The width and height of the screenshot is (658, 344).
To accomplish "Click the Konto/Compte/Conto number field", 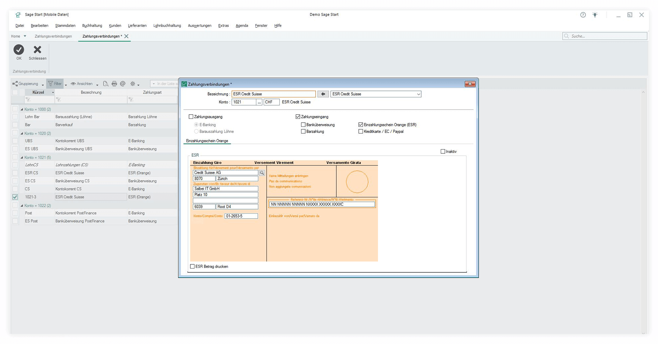I will coord(241,216).
